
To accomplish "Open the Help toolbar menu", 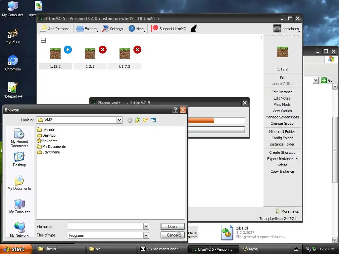I will (137, 29).
